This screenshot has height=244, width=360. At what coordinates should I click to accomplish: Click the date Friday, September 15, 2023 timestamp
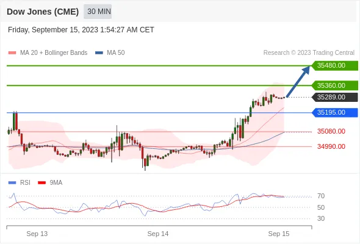tap(81, 30)
